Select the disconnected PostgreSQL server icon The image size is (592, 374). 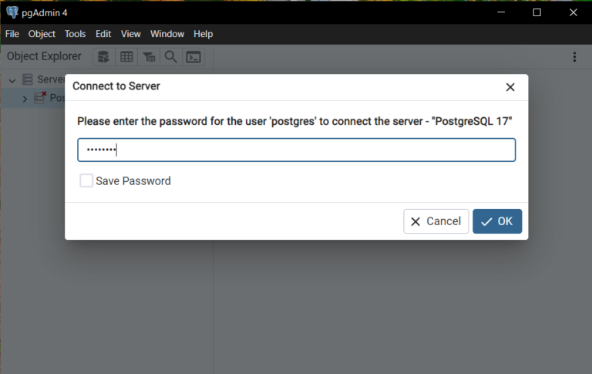coord(40,98)
